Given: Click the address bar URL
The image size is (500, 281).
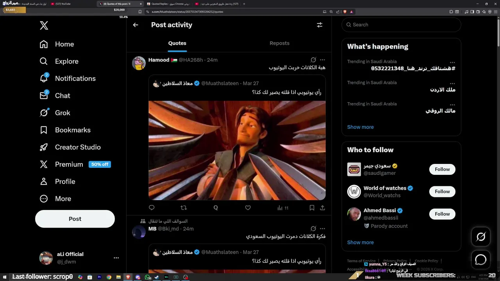Looking at the screenshot, I should [x=187, y=12].
